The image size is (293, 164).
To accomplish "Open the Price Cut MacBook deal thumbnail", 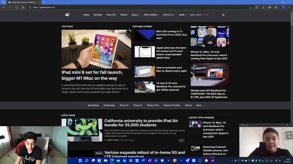I will [210, 75].
